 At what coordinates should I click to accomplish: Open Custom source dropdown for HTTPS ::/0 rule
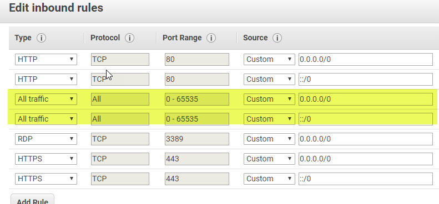click(269, 179)
